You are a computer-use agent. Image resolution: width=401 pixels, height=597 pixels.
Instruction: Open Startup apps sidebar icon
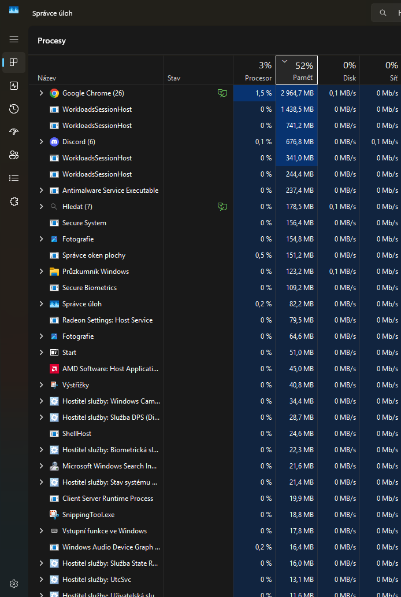[x=14, y=132]
